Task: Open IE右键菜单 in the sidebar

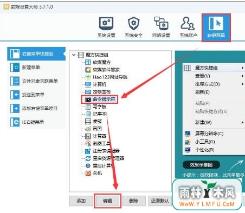Action: pos(36,122)
